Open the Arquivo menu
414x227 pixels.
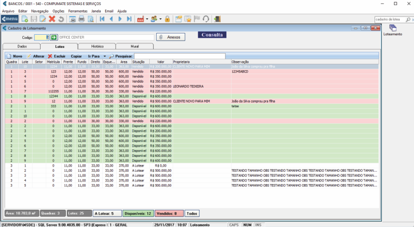click(8, 11)
